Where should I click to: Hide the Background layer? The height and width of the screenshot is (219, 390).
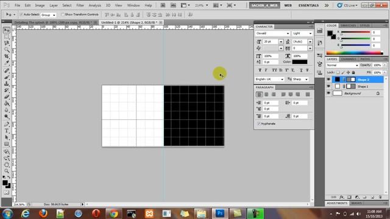328,93
